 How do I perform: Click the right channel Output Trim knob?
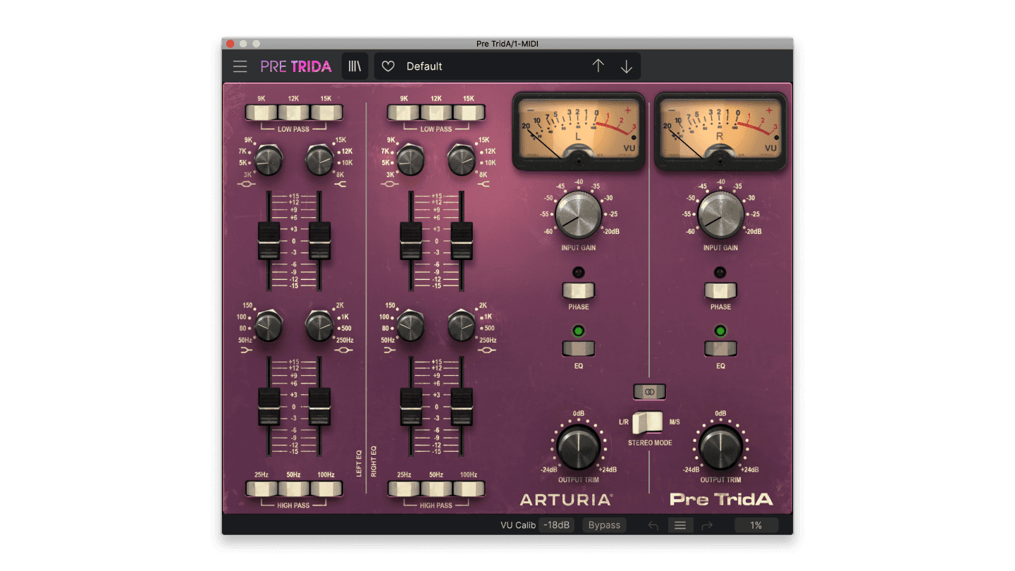(x=720, y=448)
